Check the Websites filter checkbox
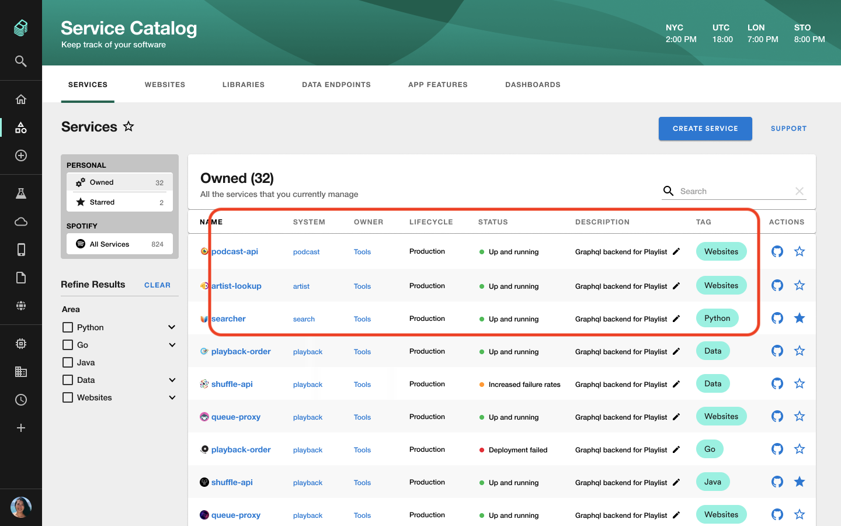Image resolution: width=841 pixels, height=526 pixels. 67,397
